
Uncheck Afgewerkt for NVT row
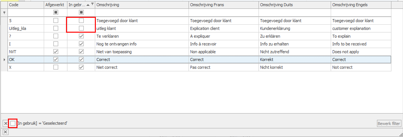point(56,52)
